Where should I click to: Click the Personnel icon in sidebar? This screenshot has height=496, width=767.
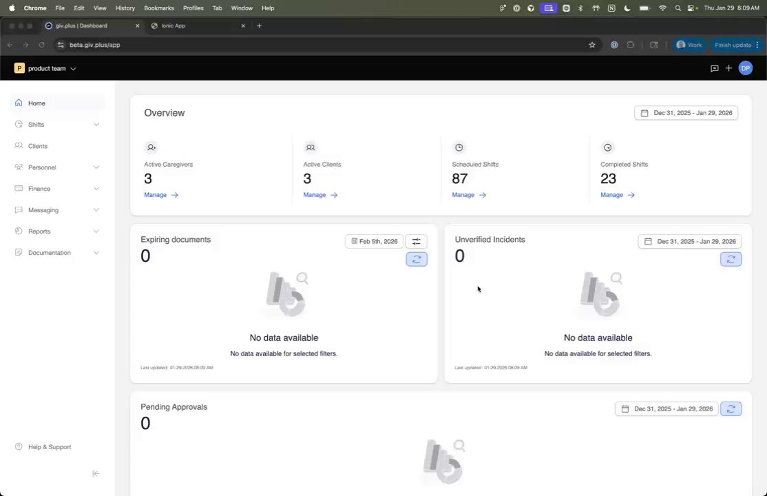[19, 167]
